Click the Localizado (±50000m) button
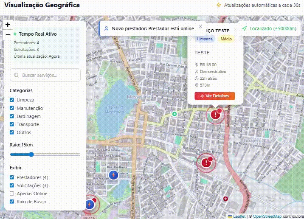 (x=269, y=28)
